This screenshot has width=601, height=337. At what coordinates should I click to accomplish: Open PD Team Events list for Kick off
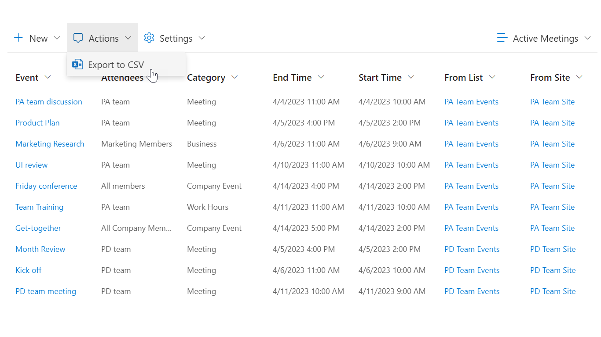(472, 270)
